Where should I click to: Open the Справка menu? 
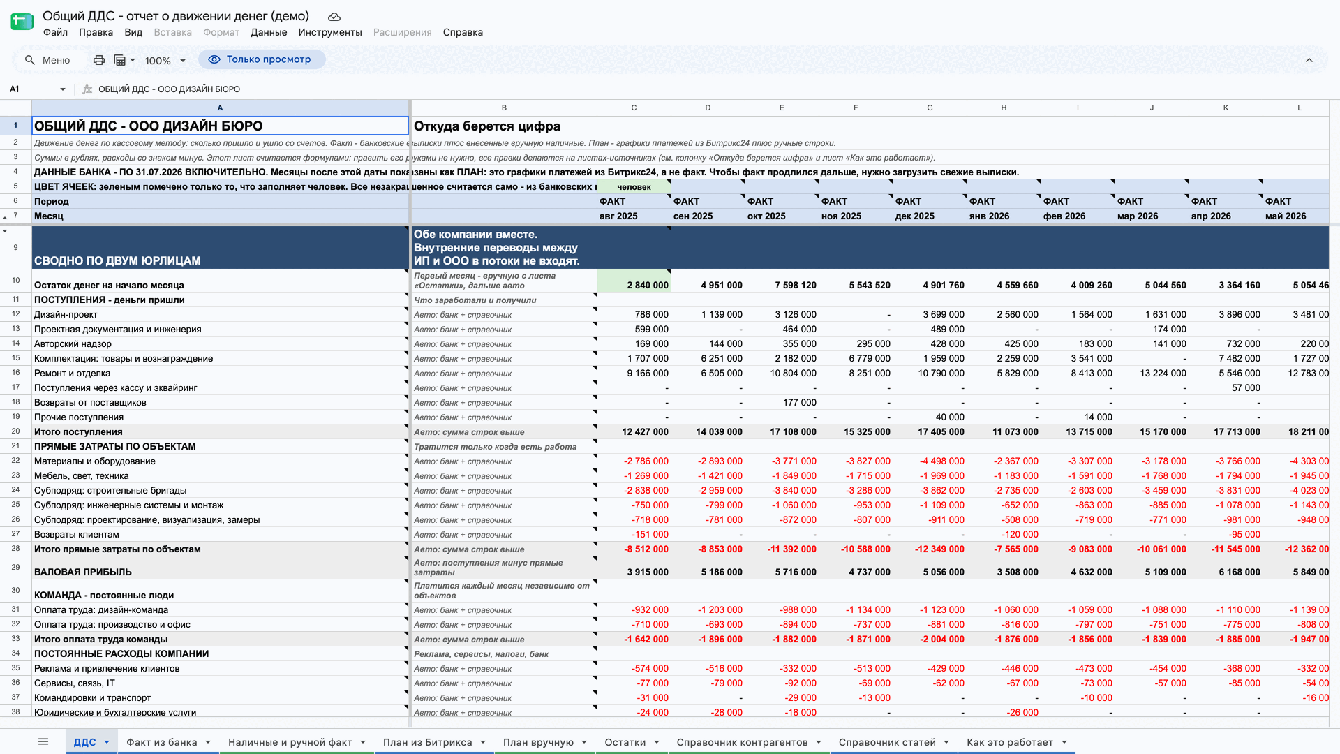point(463,32)
